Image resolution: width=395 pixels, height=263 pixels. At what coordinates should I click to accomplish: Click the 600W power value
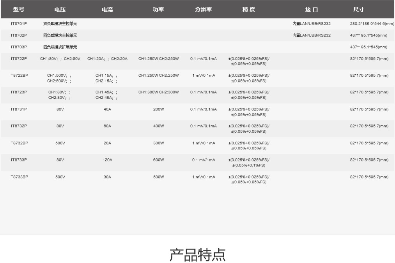(158, 160)
